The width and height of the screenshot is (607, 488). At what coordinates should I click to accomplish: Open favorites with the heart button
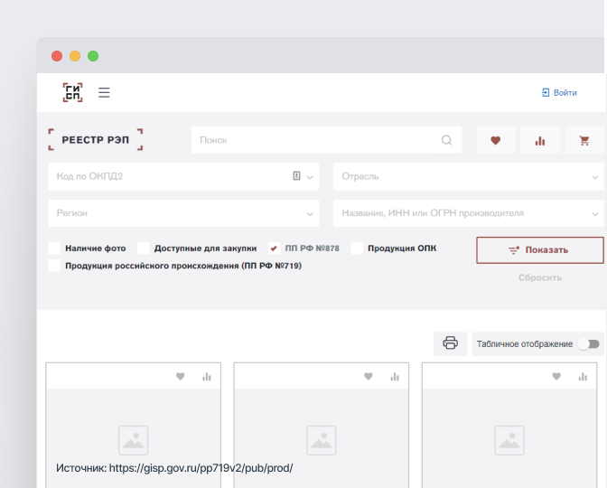tap(495, 141)
